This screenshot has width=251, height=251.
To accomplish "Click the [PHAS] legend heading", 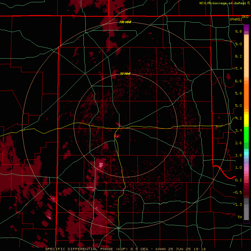I will click(x=236, y=19).
